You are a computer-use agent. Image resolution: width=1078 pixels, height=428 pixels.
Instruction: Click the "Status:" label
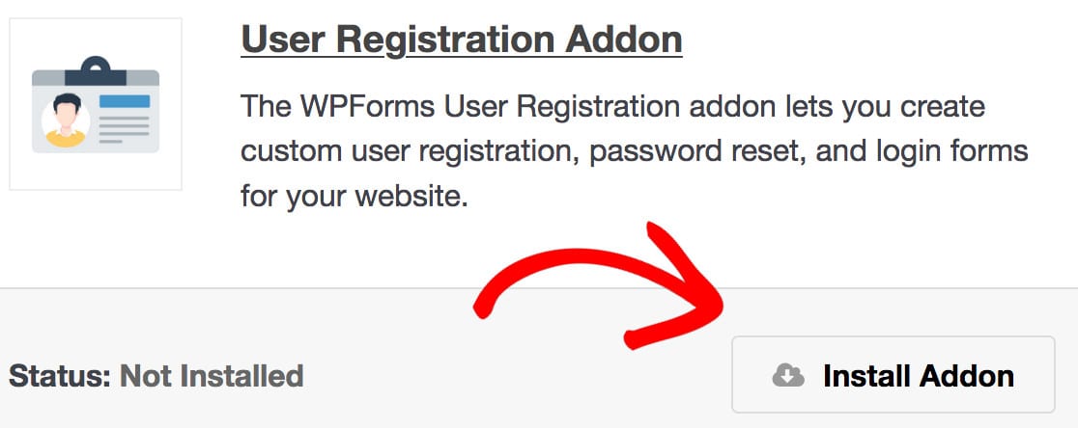click(60, 375)
